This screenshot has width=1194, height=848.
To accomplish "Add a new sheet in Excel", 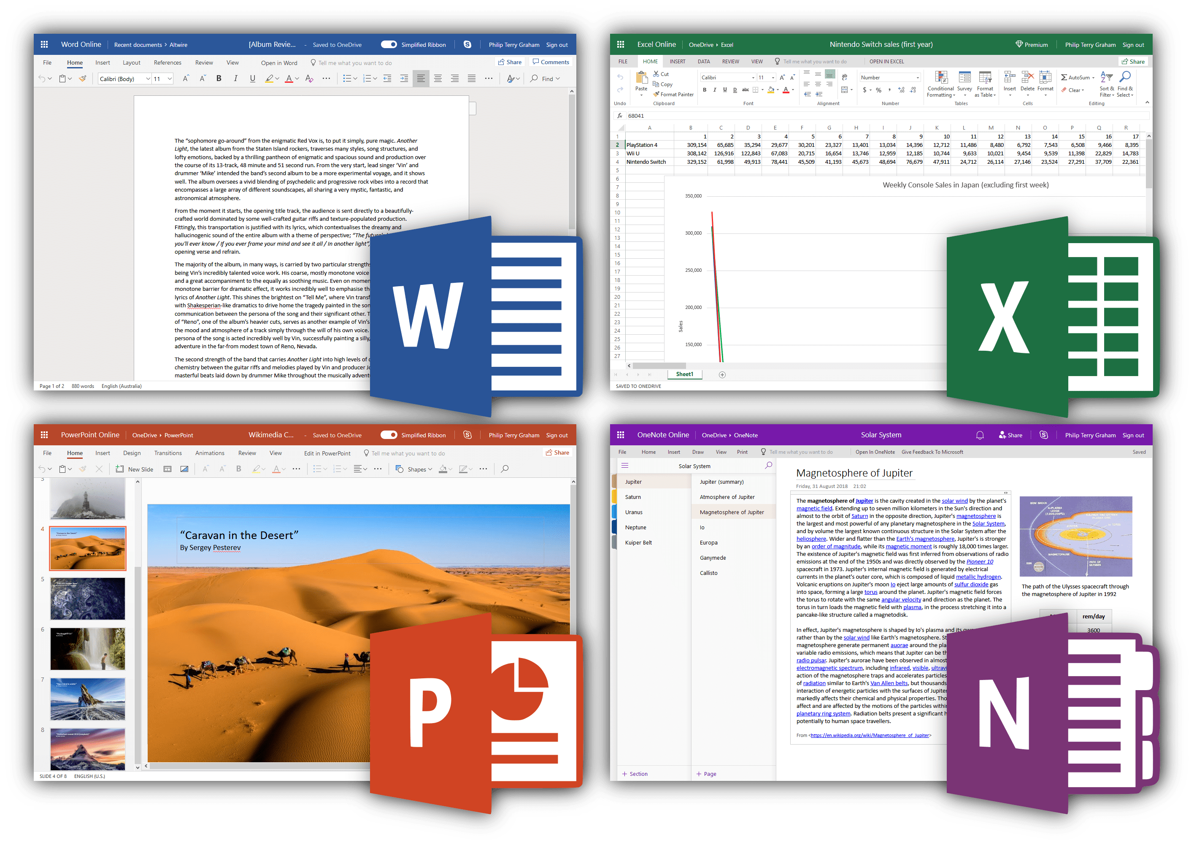I will tap(722, 374).
